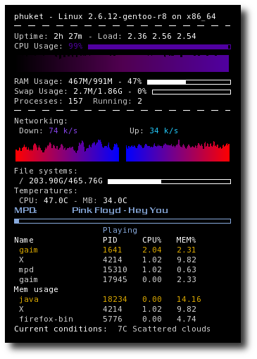This screenshot has width=257, height=359.
Task: Click the Mem usage section heading
Action: coord(36,290)
